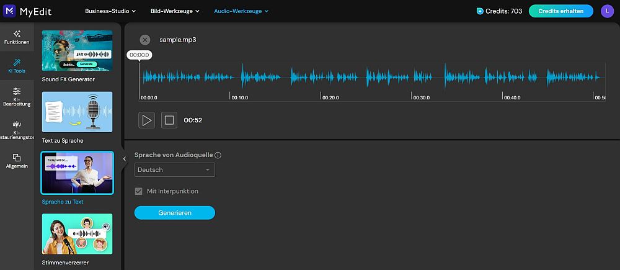Screen dimensions: 620x270
Task: Collapse the tools panel with the chevron
Action: pyautogui.click(x=124, y=159)
